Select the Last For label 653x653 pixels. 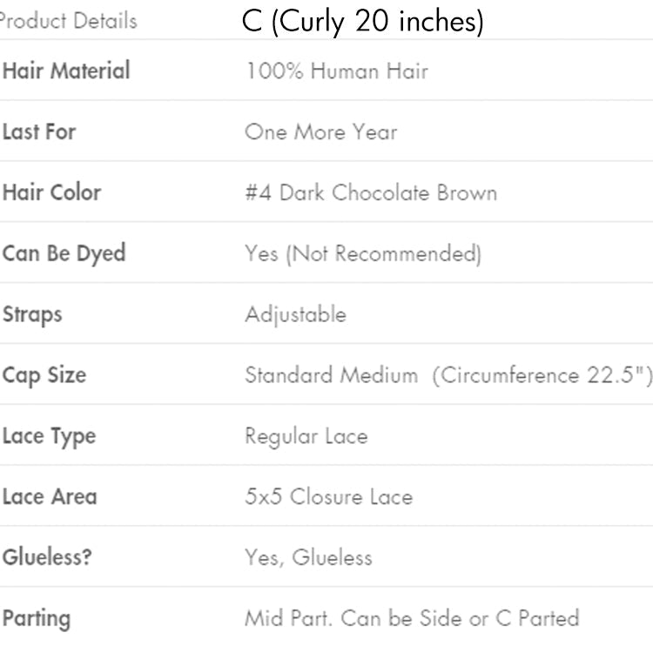point(39,131)
